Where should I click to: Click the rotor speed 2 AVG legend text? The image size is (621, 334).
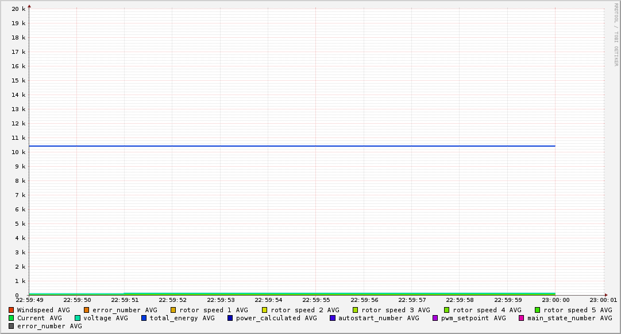pos(304,310)
